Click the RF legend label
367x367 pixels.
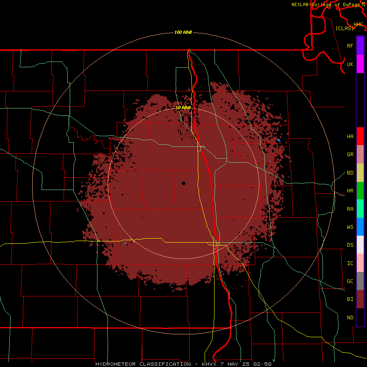350,46
